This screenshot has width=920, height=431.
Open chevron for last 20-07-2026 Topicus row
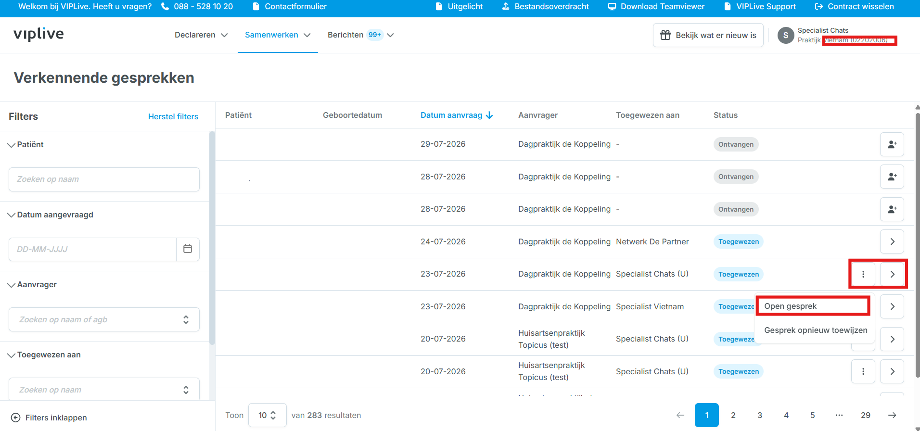pyautogui.click(x=892, y=371)
